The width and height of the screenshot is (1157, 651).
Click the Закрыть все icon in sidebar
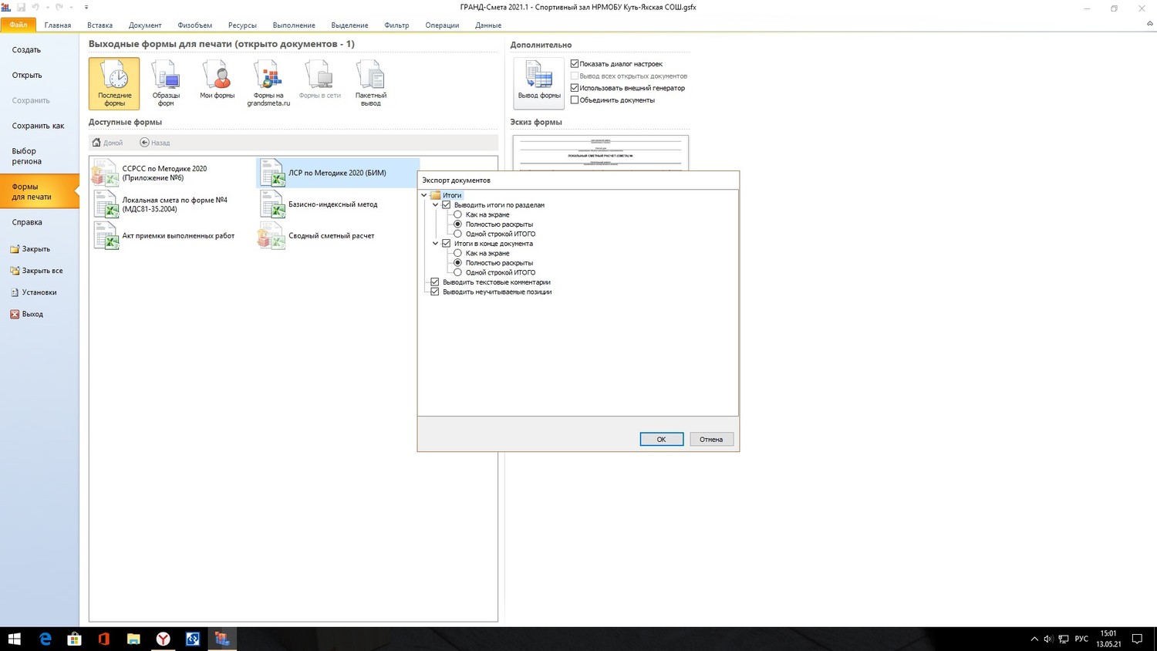[x=15, y=271]
